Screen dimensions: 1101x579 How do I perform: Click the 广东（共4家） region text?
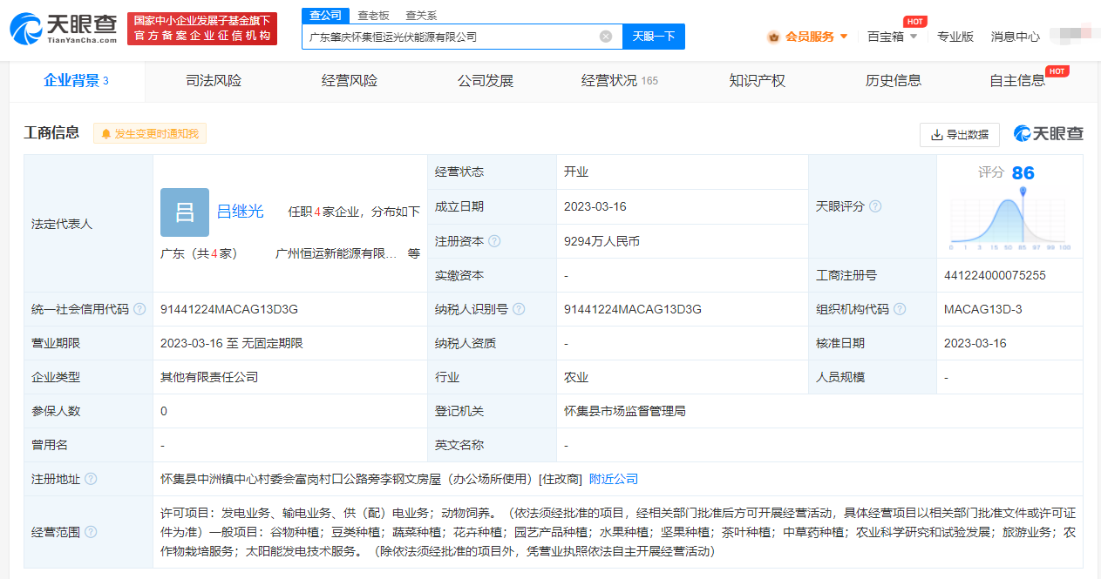(x=199, y=253)
